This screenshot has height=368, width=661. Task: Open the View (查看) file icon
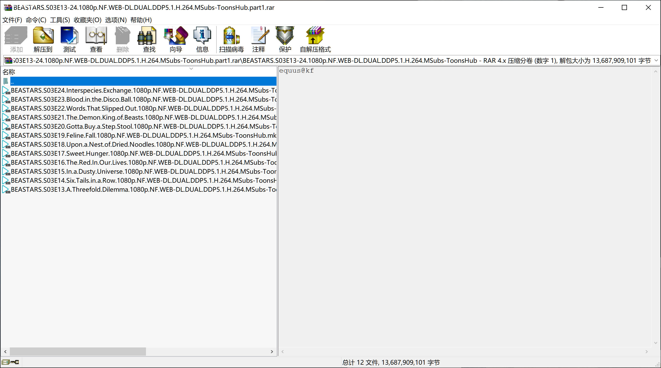click(x=96, y=39)
